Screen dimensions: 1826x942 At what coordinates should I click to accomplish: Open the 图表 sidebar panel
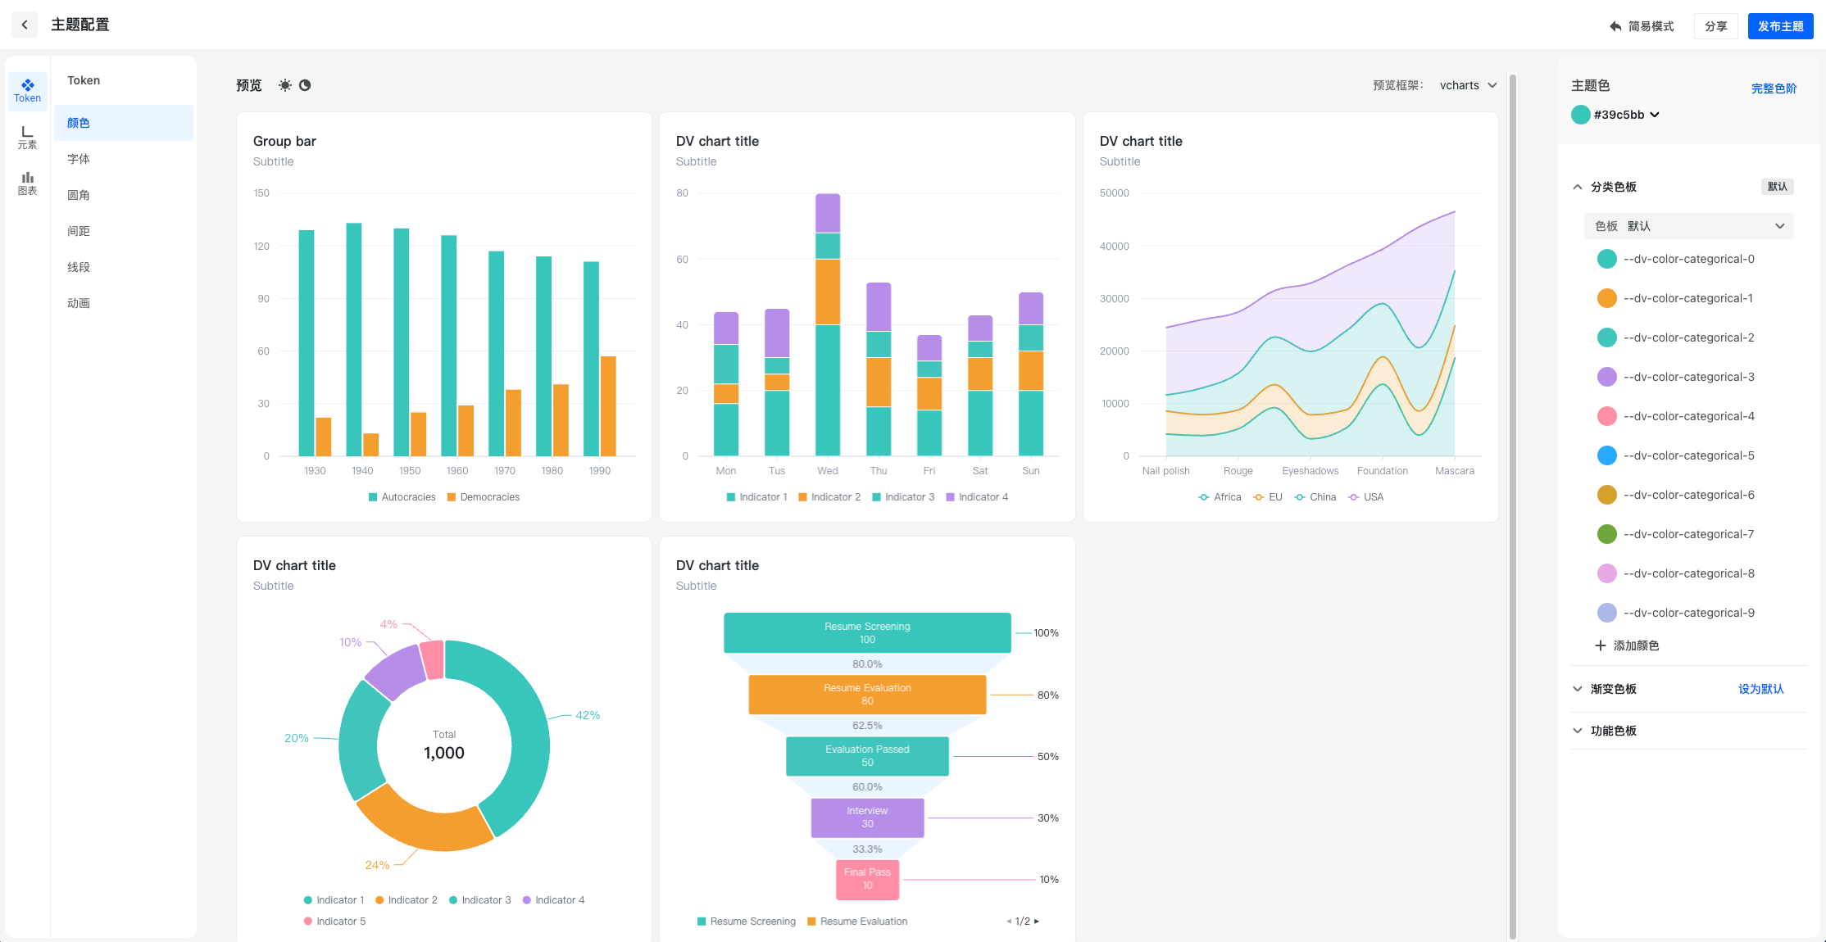(27, 183)
